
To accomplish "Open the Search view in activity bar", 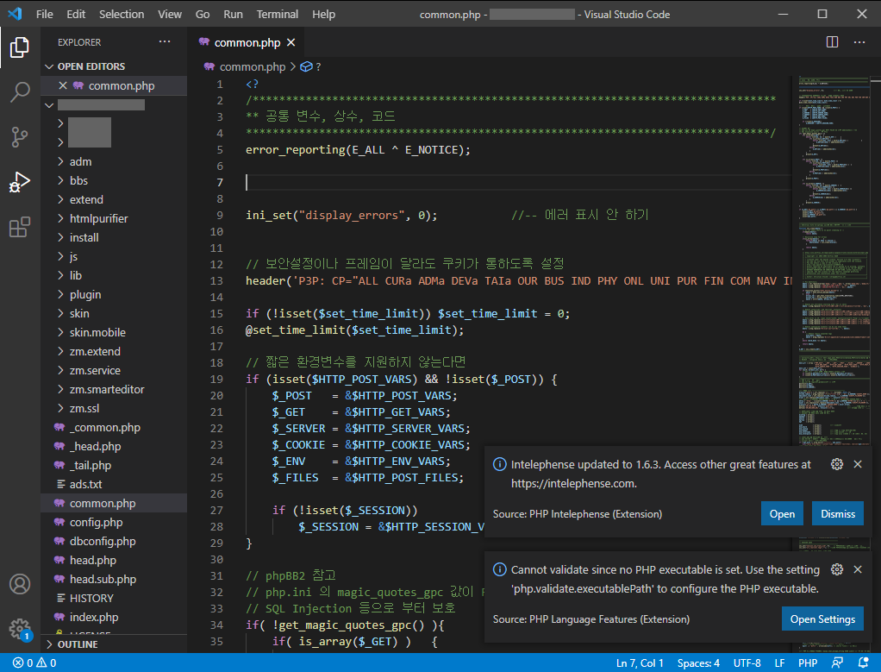I will [20, 91].
